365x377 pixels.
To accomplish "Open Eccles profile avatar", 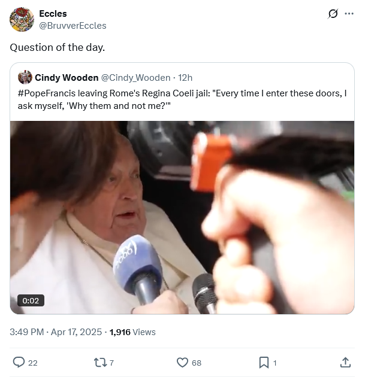I will coord(22,19).
